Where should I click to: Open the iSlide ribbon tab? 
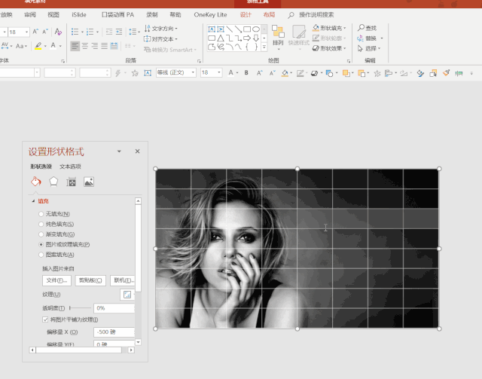coord(79,14)
